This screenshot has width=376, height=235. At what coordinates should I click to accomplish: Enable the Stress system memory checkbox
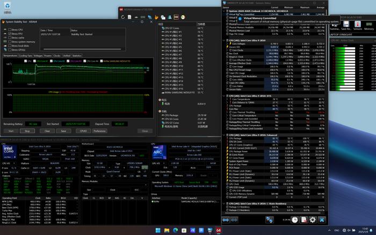[x=10, y=42]
